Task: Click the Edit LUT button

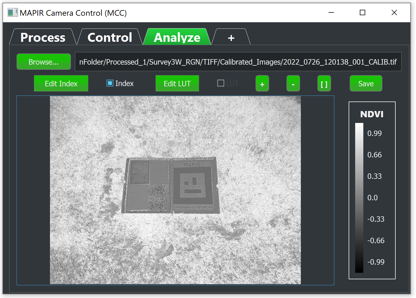Action: pos(177,84)
